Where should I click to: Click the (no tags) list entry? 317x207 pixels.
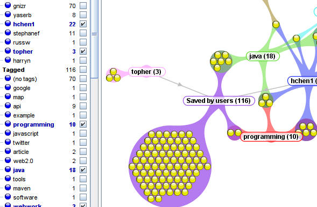[25, 79]
